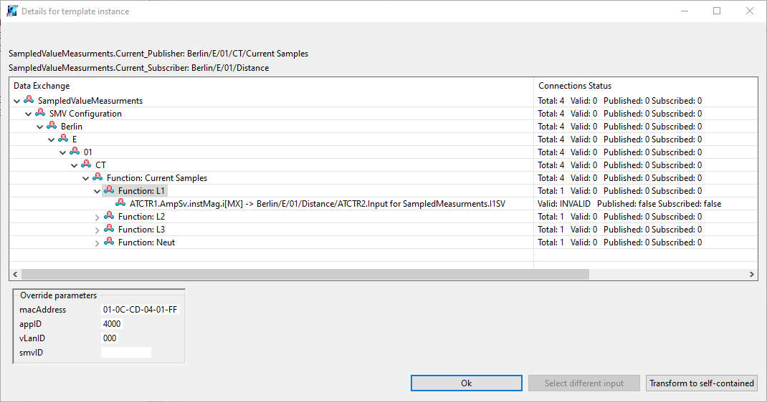This screenshot has height=402, width=767.
Task: Click the appID value field
Action: pyautogui.click(x=112, y=324)
